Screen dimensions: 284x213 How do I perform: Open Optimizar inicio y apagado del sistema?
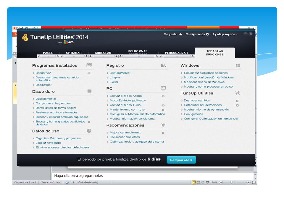(x=137, y=141)
